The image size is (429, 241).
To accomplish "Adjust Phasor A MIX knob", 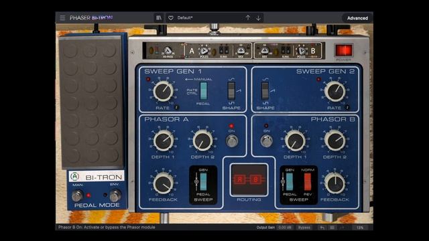I will pyautogui.click(x=241, y=51).
